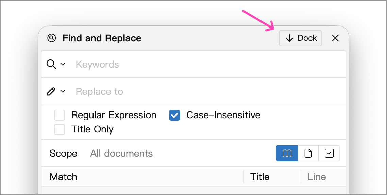The width and height of the screenshot is (387, 195).
Task: Click the pencil replace icon
Action: [x=51, y=91]
